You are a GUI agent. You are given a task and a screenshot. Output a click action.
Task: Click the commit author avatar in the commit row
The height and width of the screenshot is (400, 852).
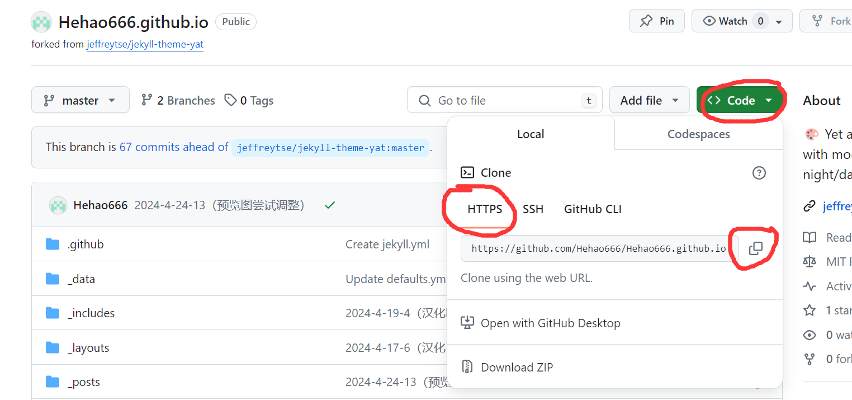coord(58,205)
